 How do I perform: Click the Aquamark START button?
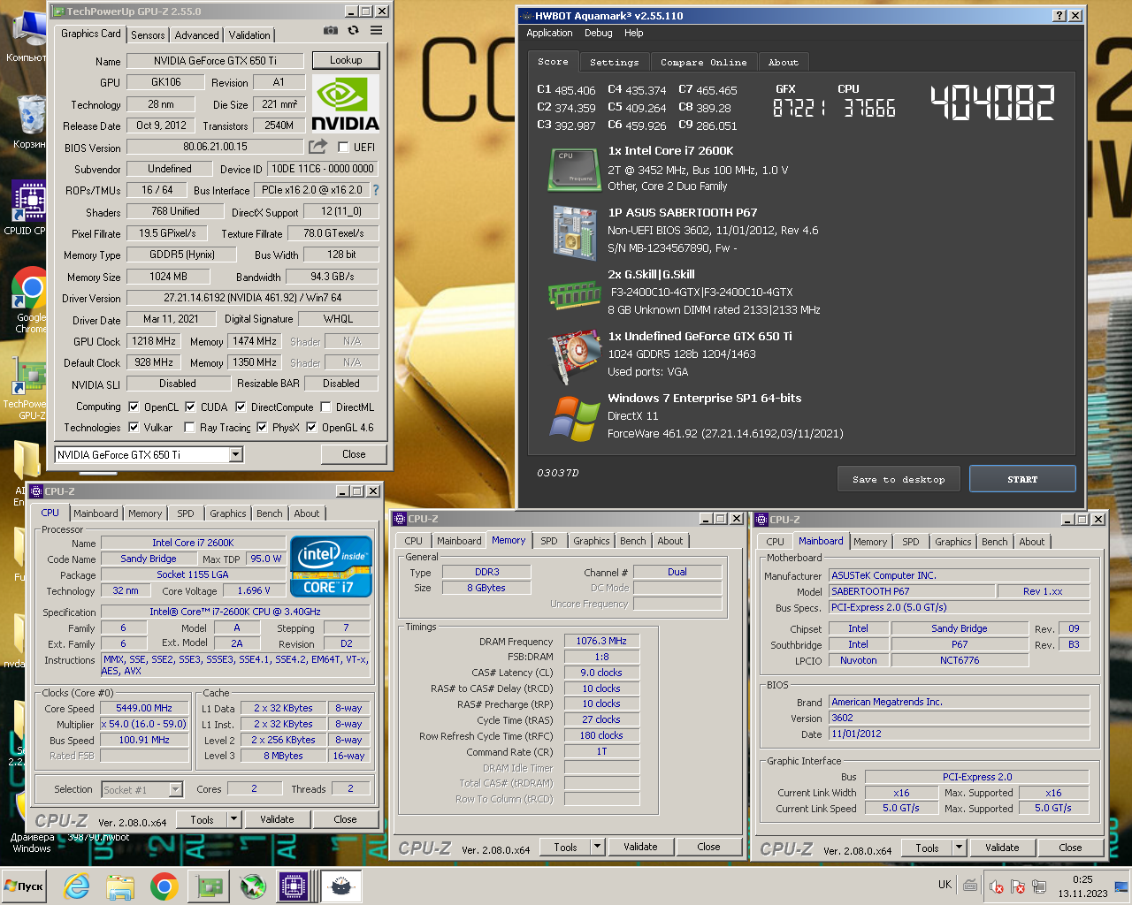pyautogui.click(x=1022, y=479)
